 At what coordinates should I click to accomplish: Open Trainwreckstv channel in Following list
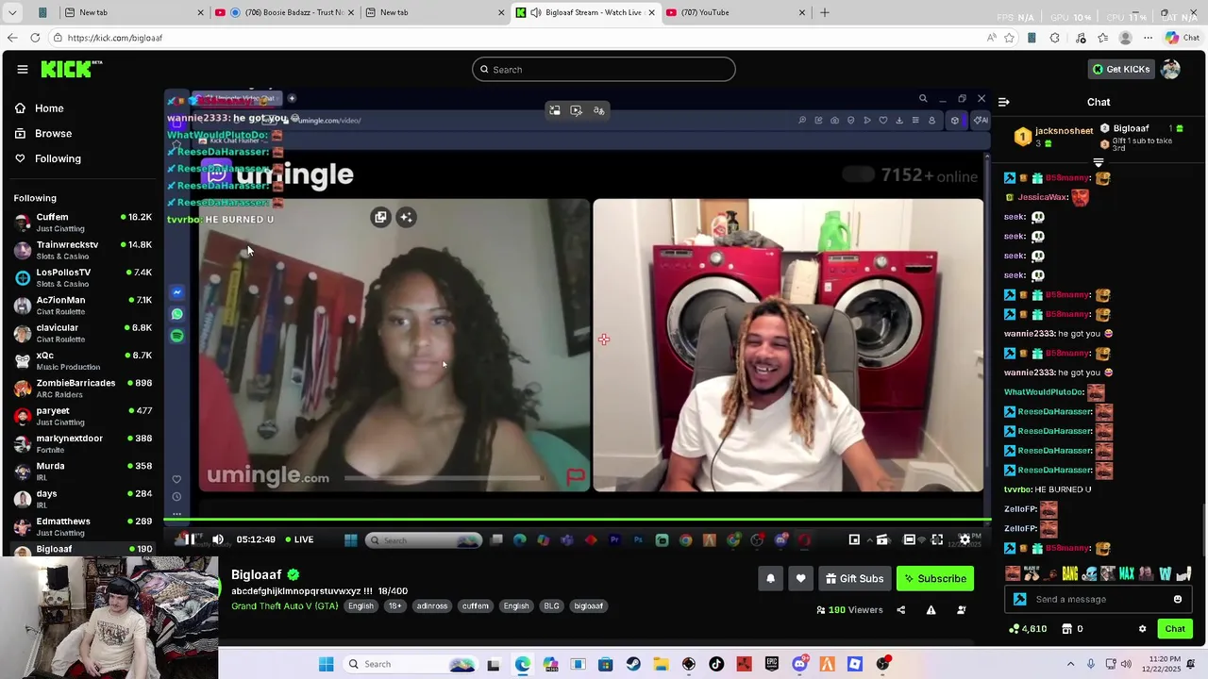[83, 250]
